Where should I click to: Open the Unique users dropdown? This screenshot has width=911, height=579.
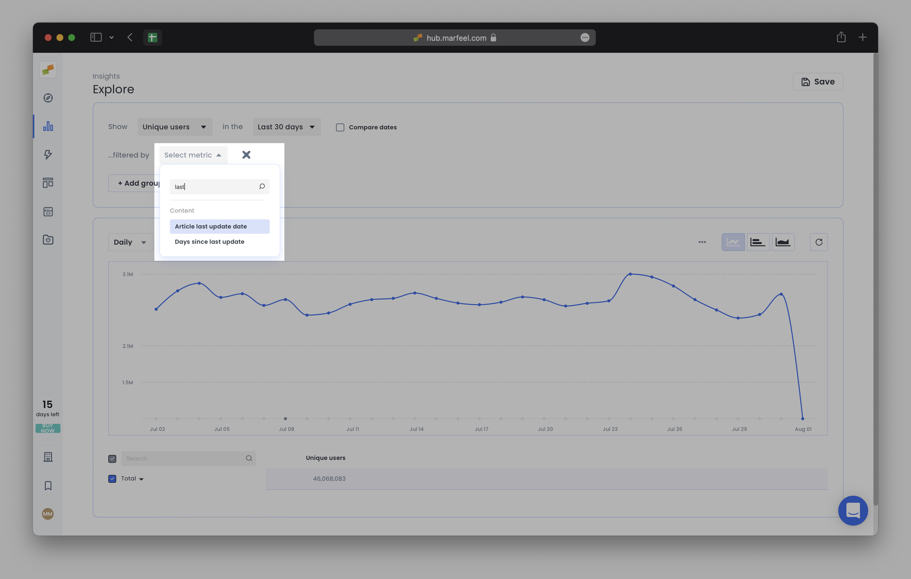[174, 127]
